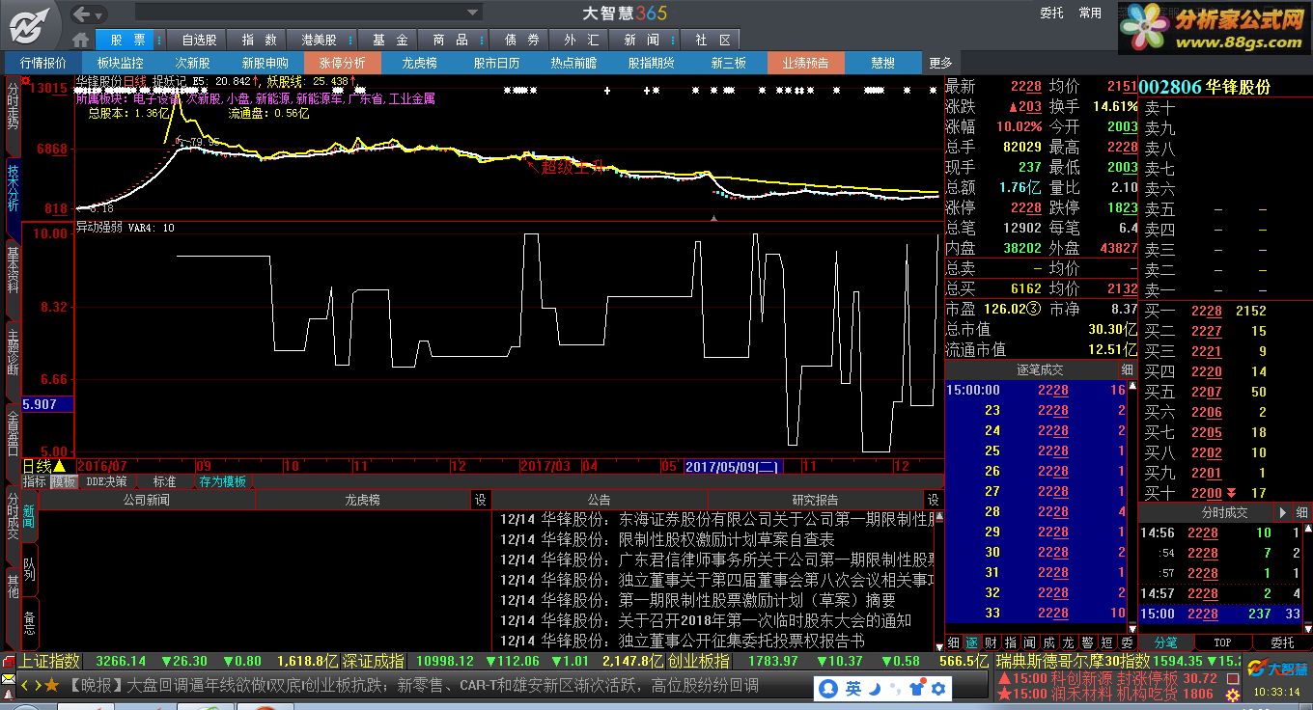Image resolution: width=1313 pixels, height=710 pixels.
Task: Open the 更多 menu in the sub toolbar
Action: coord(940,63)
